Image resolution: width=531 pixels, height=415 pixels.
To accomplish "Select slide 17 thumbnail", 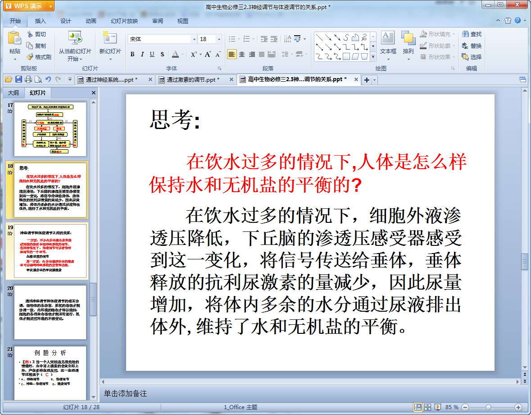I will tap(50, 129).
